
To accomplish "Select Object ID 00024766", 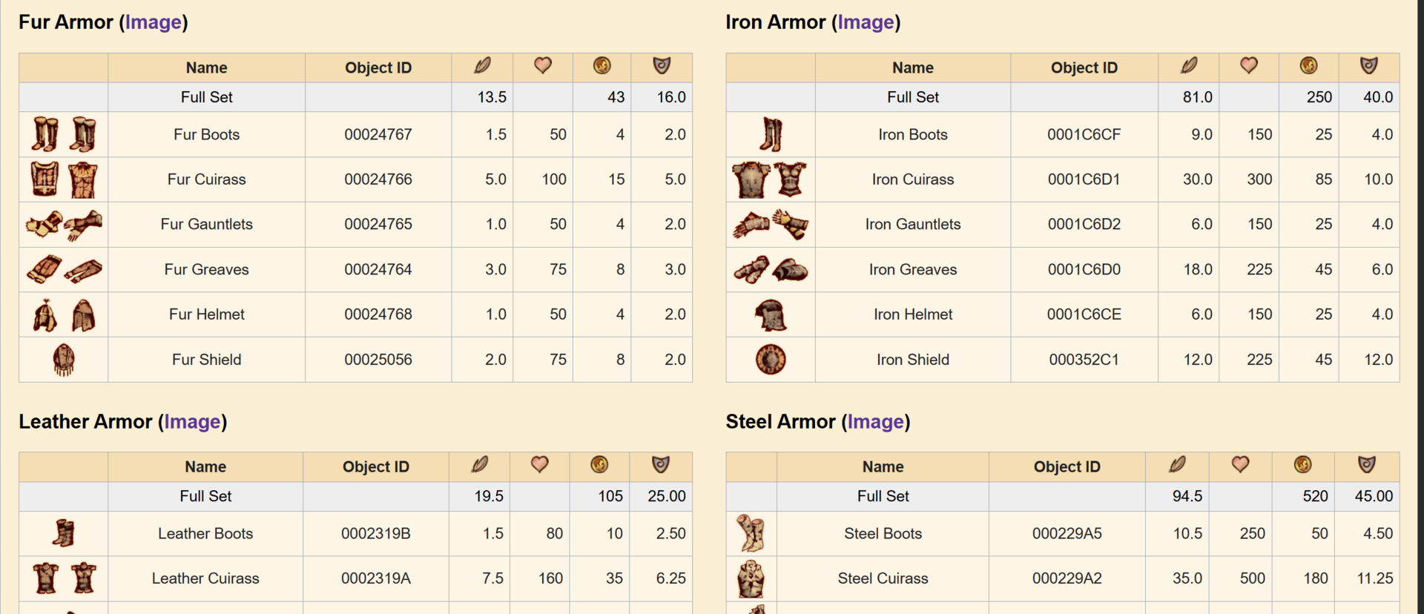I will 378,179.
